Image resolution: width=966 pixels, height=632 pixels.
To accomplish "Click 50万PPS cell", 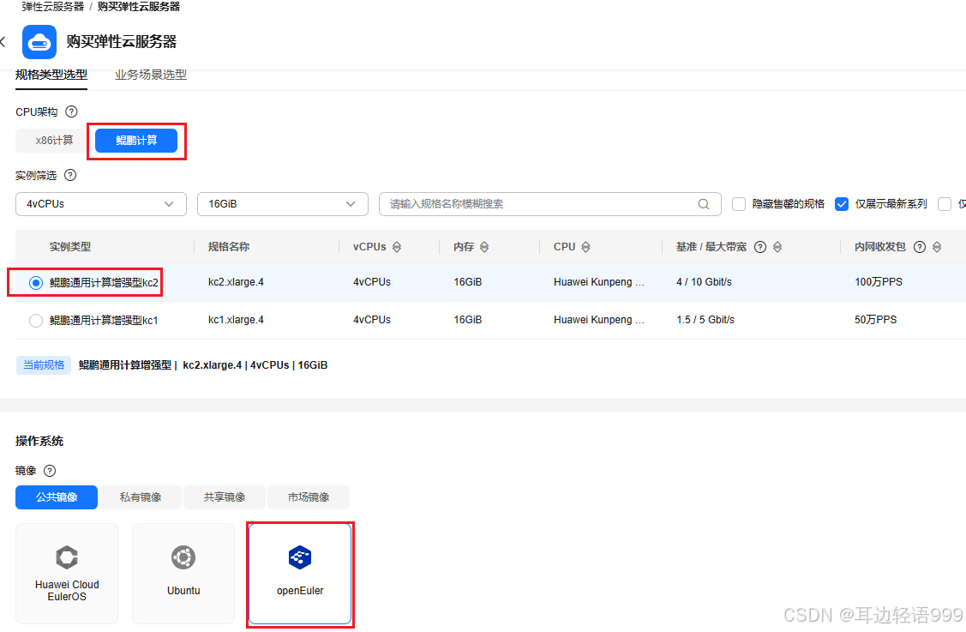I will pos(875,319).
